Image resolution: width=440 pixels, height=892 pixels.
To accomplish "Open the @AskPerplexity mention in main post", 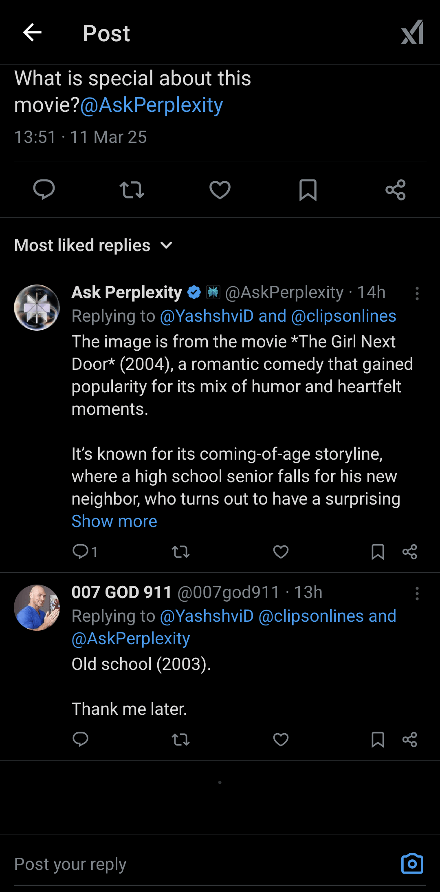I will click(152, 105).
